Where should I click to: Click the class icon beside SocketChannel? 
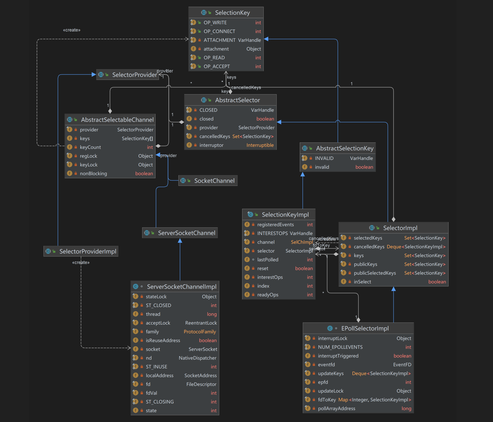click(x=183, y=181)
